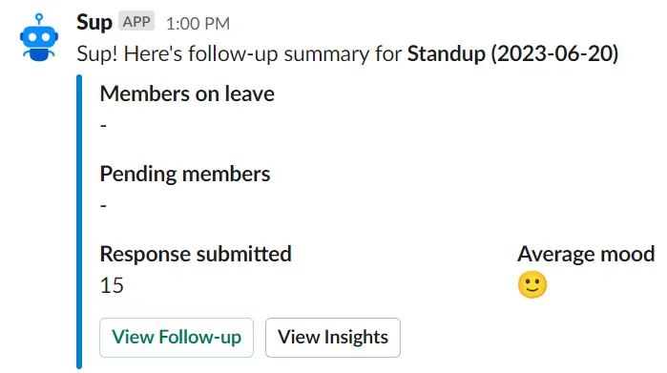Click the Average mood heading

[586, 254]
